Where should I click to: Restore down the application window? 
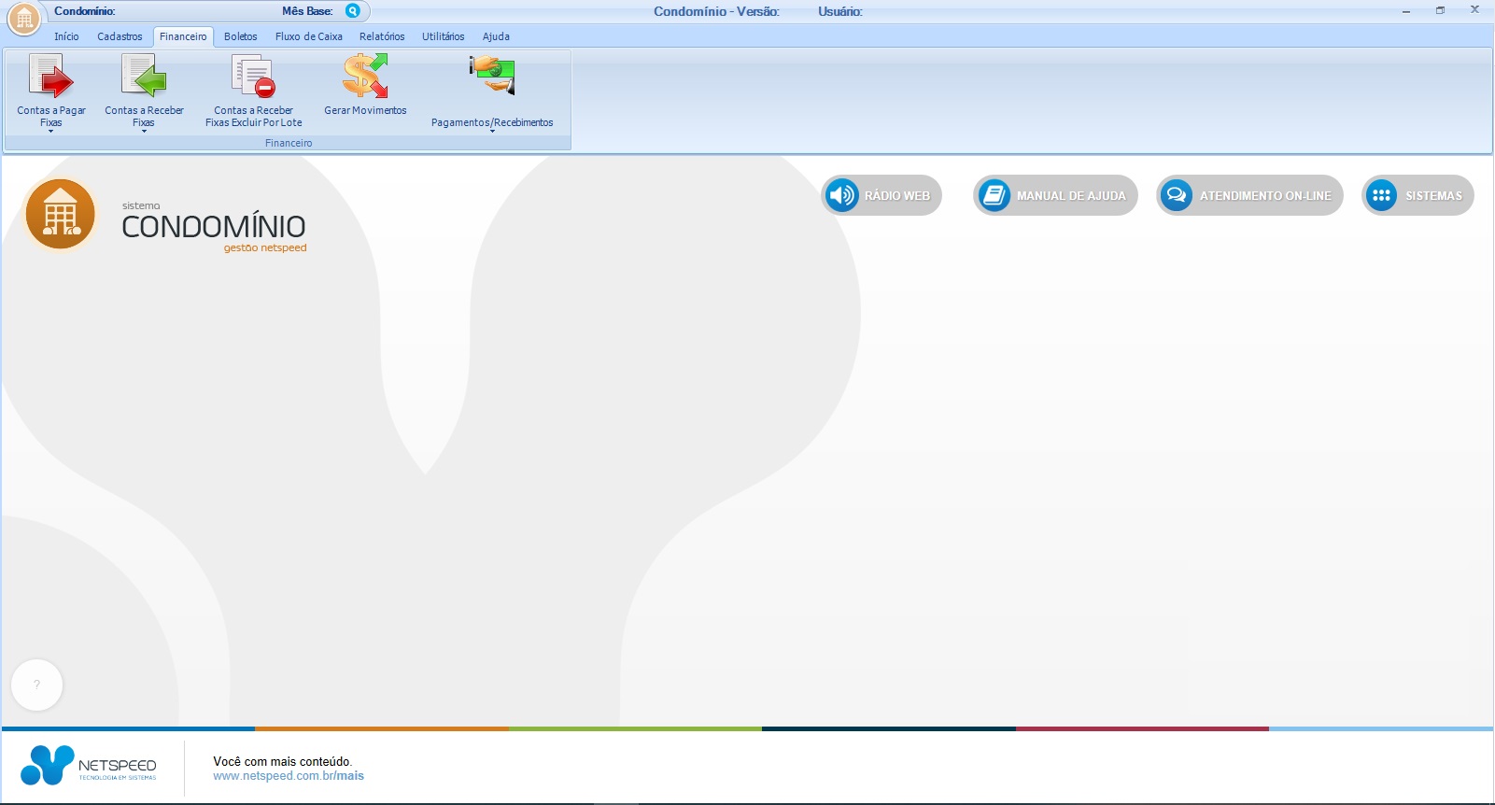(x=1440, y=10)
